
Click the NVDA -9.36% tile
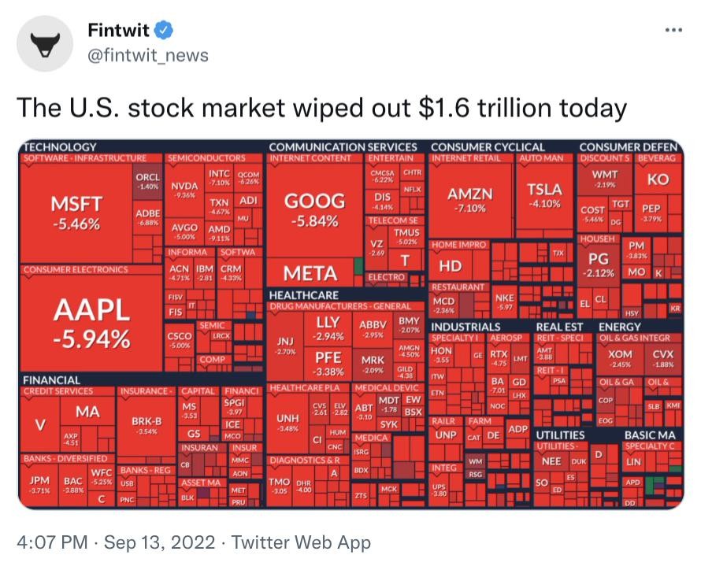184,189
